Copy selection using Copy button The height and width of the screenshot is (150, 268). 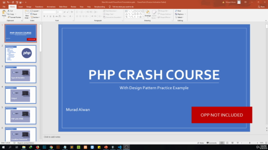11,14
